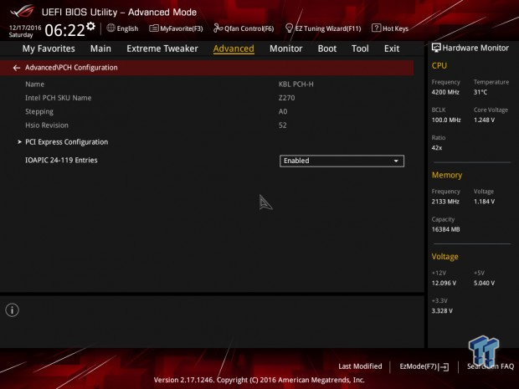Click the Voltage section heading
This screenshot has height=389, width=519.
tap(444, 257)
